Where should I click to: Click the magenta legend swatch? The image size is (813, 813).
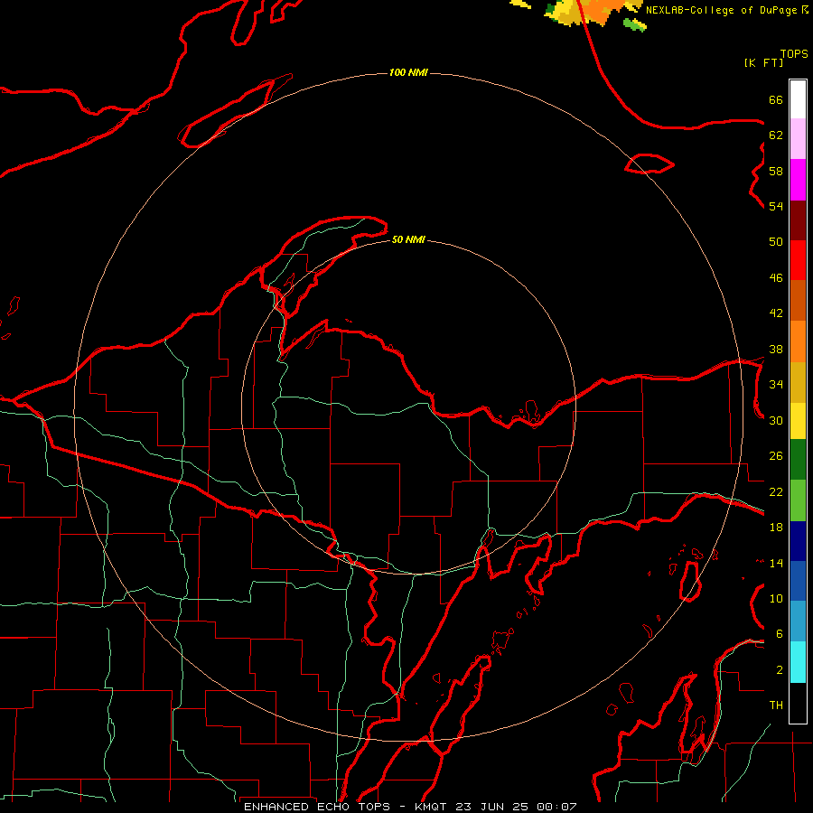pos(798,180)
